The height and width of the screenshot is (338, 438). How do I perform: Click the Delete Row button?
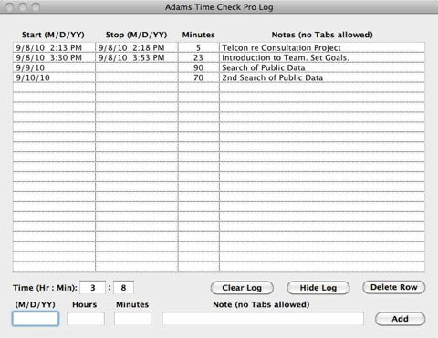click(x=394, y=287)
